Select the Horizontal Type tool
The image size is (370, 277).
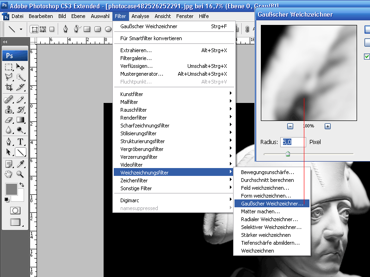click(x=20, y=142)
